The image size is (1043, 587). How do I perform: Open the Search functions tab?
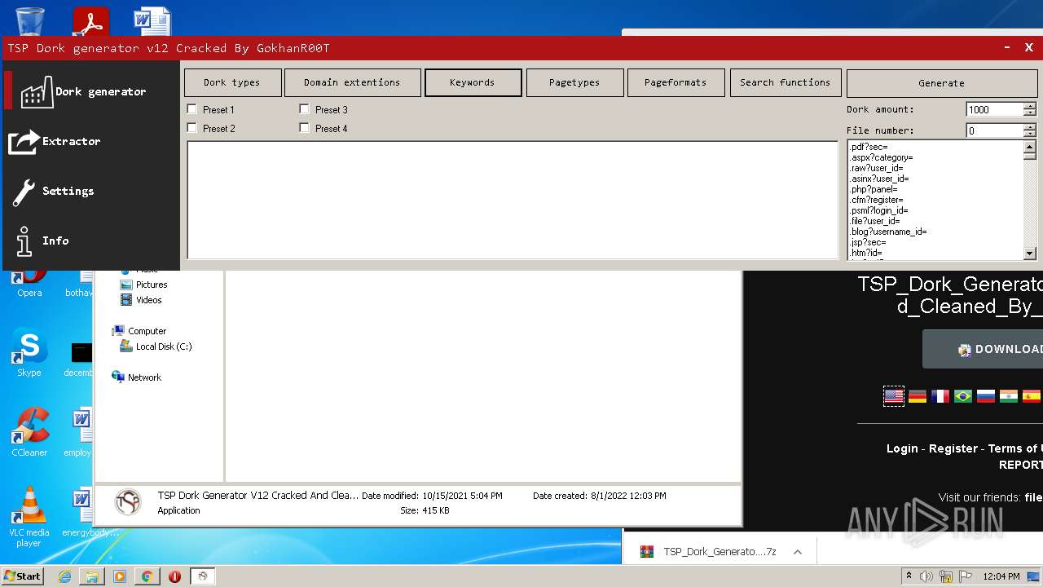[786, 82]
